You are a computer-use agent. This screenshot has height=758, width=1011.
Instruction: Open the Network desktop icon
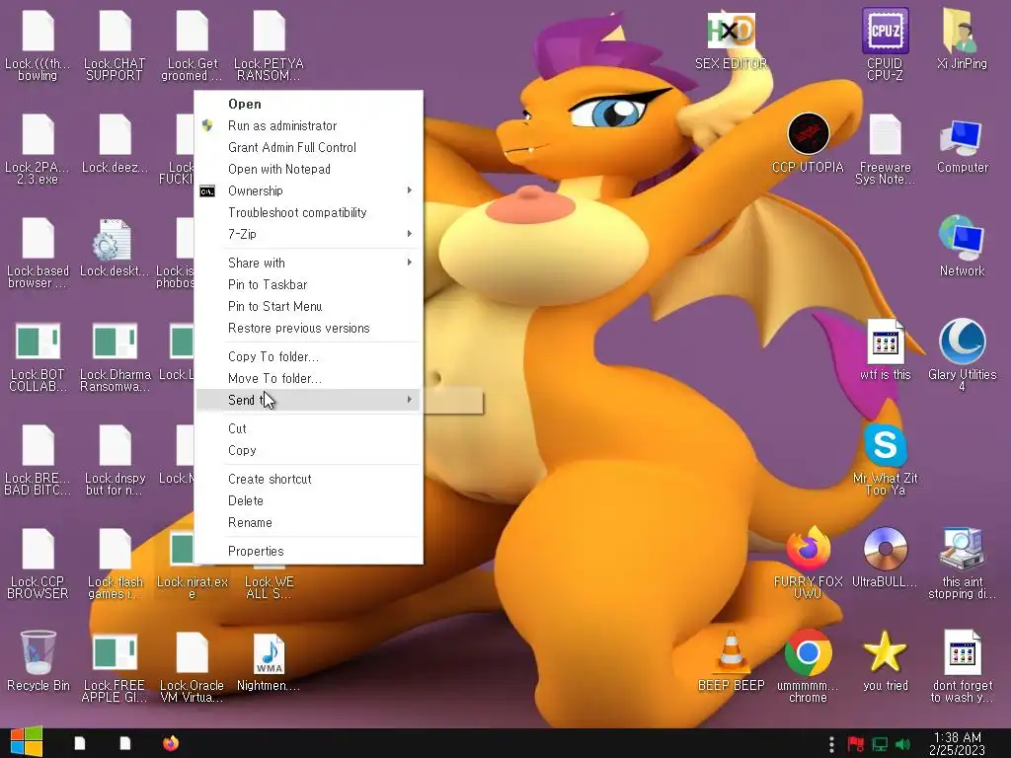(962, 239)
